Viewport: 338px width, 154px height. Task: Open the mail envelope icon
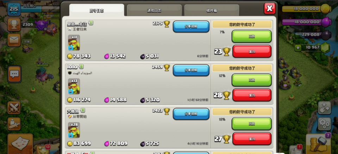14,40
